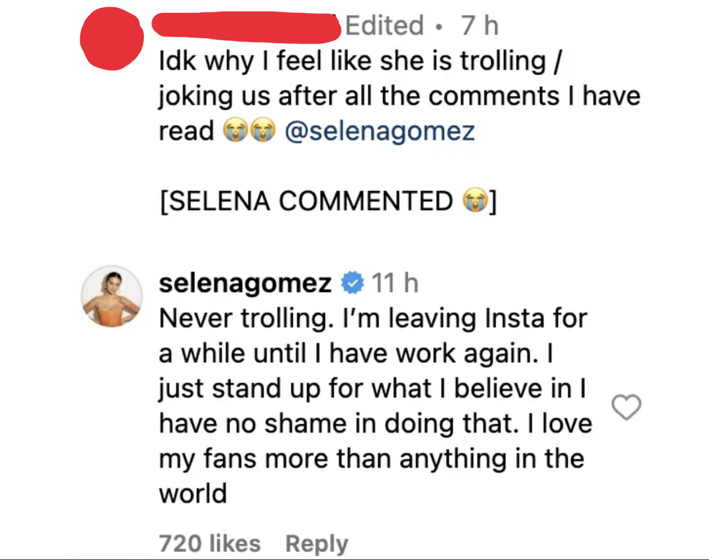Click the "7 h" timestamp on top comment
The image size is (709, 560).
coord(479,26)
